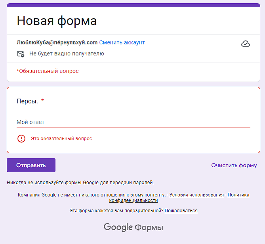
Task: Click the Сменить аккаунт link
Action: point(122,42)
